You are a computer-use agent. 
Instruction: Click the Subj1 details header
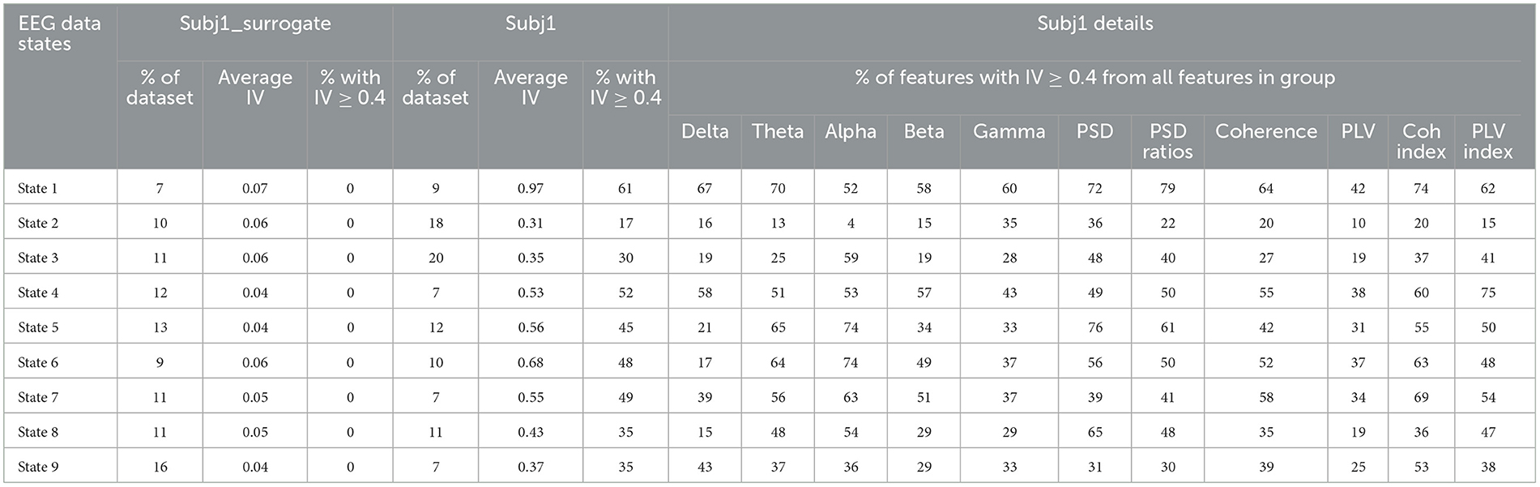click(x=1094, y=23)
